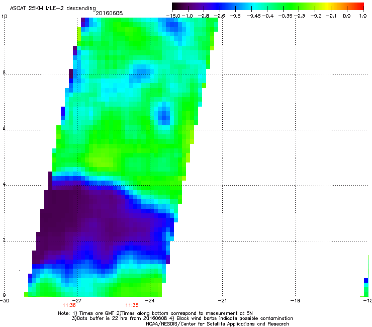The height and width of the screenshot is (327, 372).
Task: Click the longitude label -30
Action: 5,301
